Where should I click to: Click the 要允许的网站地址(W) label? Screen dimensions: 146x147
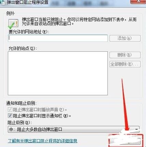coord(29,32)
